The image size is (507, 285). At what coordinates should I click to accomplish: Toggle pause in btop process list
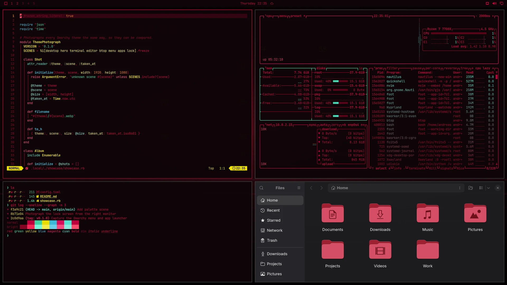[x=417, y=68]
